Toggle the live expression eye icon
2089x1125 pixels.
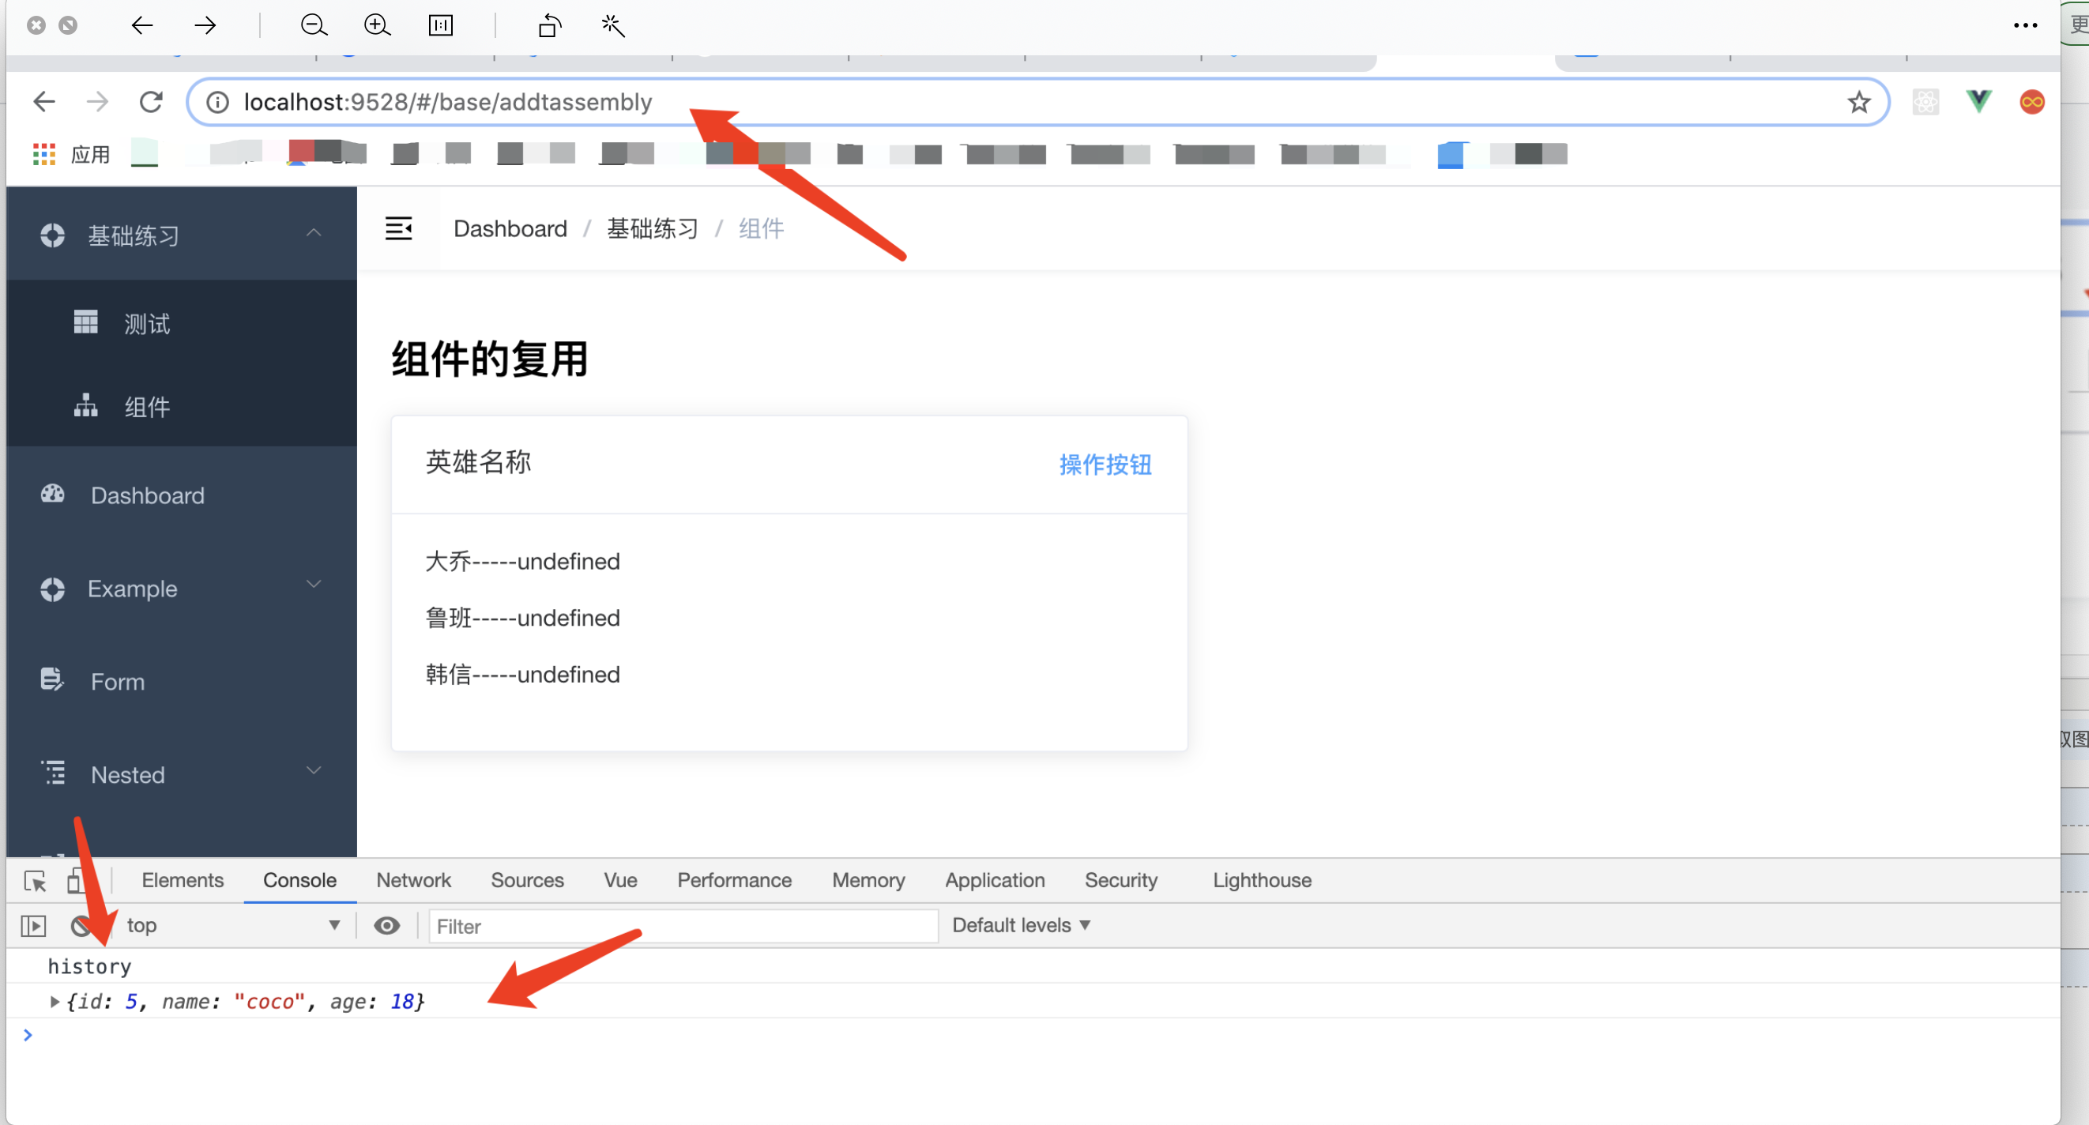387,925
